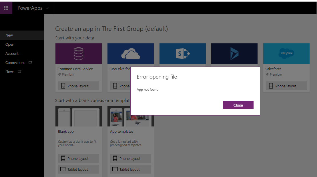Click the Premium diamond icon under Salesforce

[x=267, y=75]
